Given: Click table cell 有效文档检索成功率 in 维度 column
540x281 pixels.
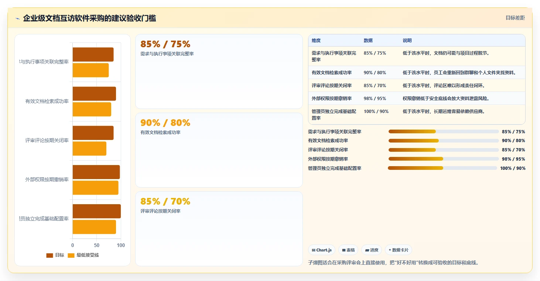Looking at the screenshot, I should pyautogui.click(x=332, y=72).
